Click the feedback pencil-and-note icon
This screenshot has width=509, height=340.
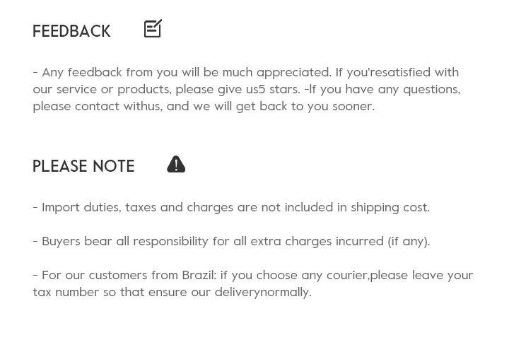click(x=153, y=28)
